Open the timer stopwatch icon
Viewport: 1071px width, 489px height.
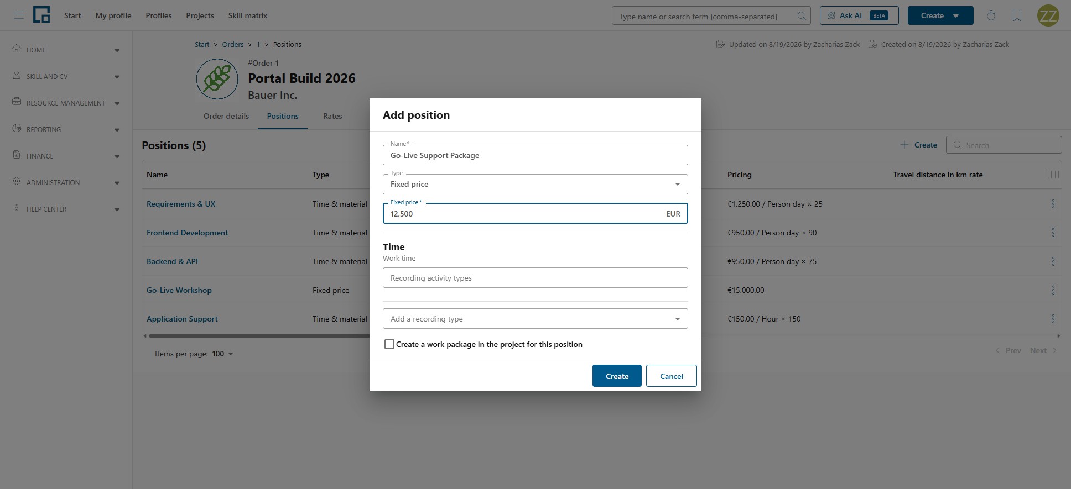pos(991,15)
